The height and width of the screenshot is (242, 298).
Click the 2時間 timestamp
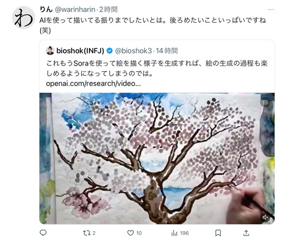coord(108,9)
